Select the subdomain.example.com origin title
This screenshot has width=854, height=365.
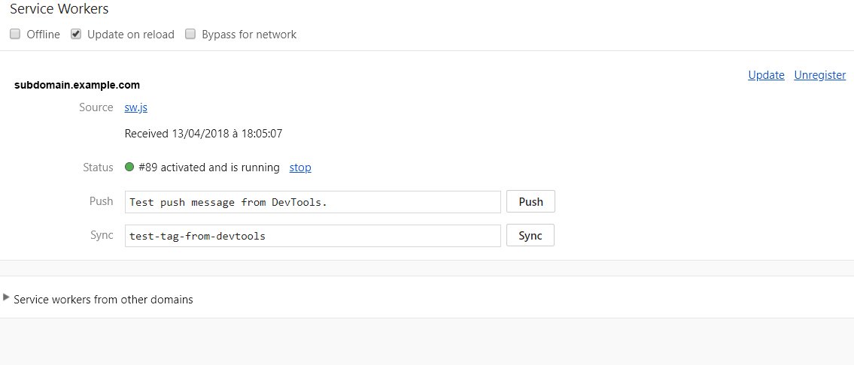coord(77,85)
